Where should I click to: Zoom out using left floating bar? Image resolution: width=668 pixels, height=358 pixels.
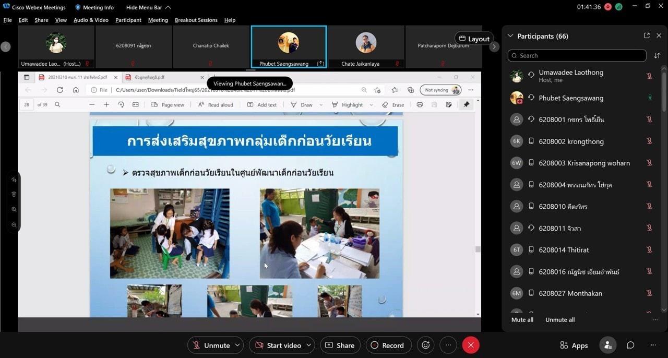point(14,225)
